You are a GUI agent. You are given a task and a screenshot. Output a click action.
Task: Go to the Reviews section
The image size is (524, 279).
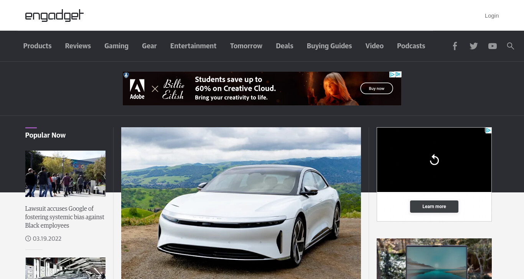pos(78,46)
